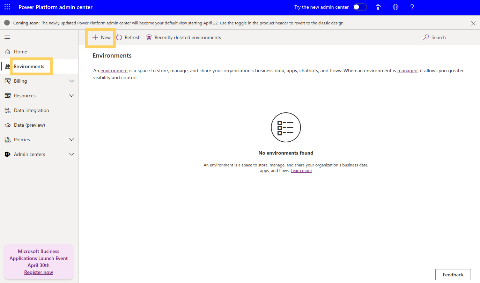This screenshot has width=480, height=283.
Task: Open the Settings gear icon
Action: coord(396,7)
